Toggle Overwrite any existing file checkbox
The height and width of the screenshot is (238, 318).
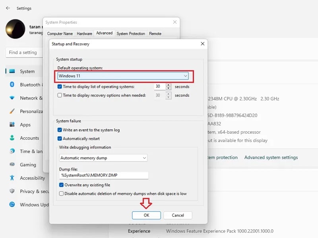click(x=61, y=185)
